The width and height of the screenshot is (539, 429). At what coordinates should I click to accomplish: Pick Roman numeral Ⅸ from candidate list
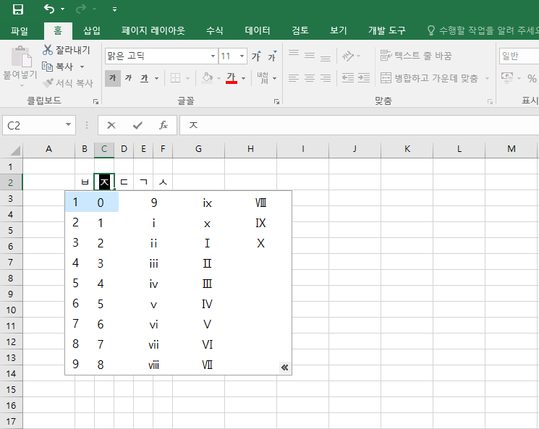click(260, 223)
